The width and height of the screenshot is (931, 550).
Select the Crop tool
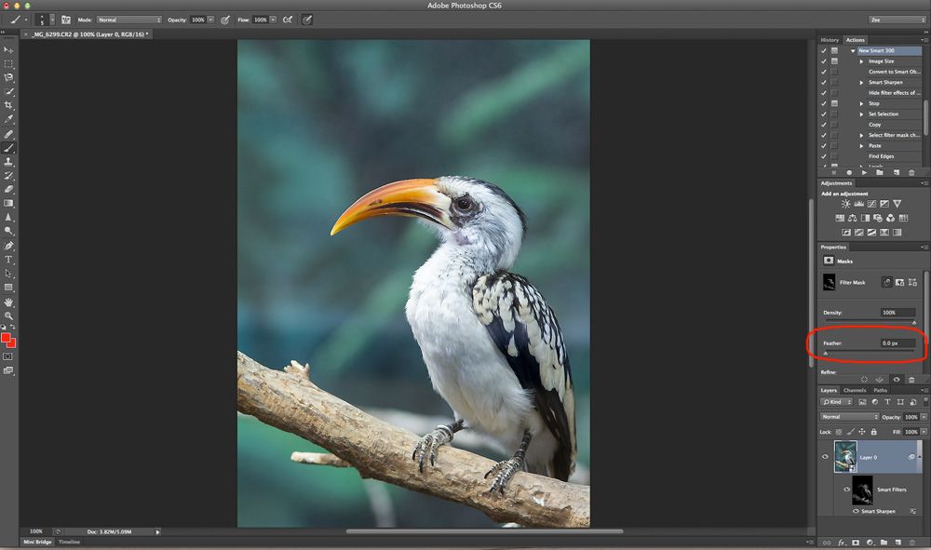click(9, 105)
